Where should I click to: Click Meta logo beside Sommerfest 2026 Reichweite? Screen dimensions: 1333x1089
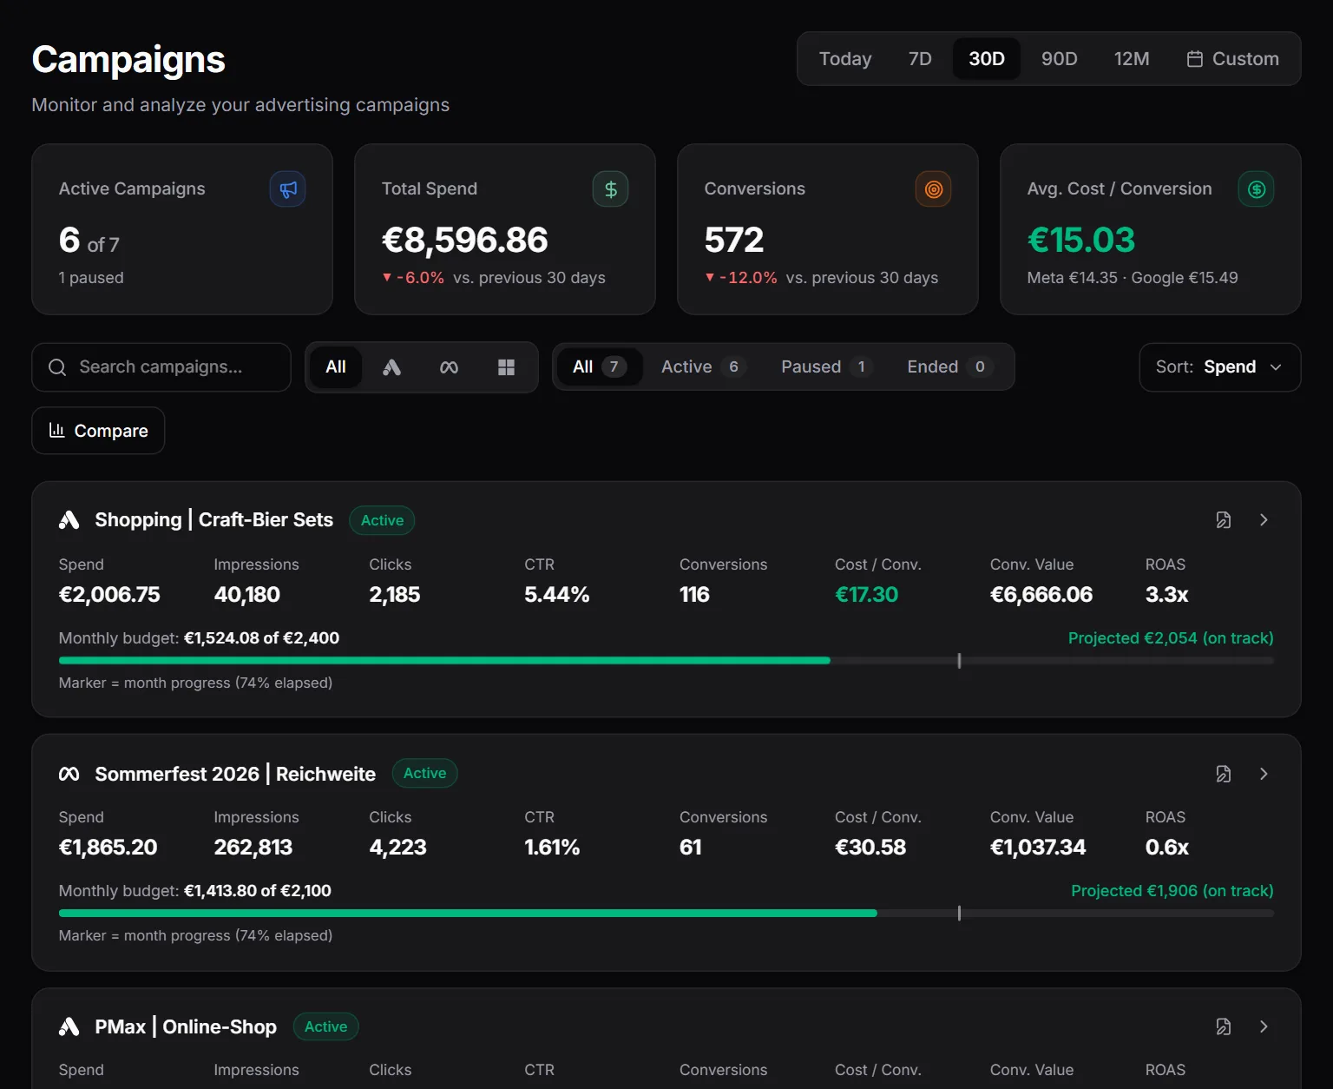pyautogui.click(x=69, y=774)
